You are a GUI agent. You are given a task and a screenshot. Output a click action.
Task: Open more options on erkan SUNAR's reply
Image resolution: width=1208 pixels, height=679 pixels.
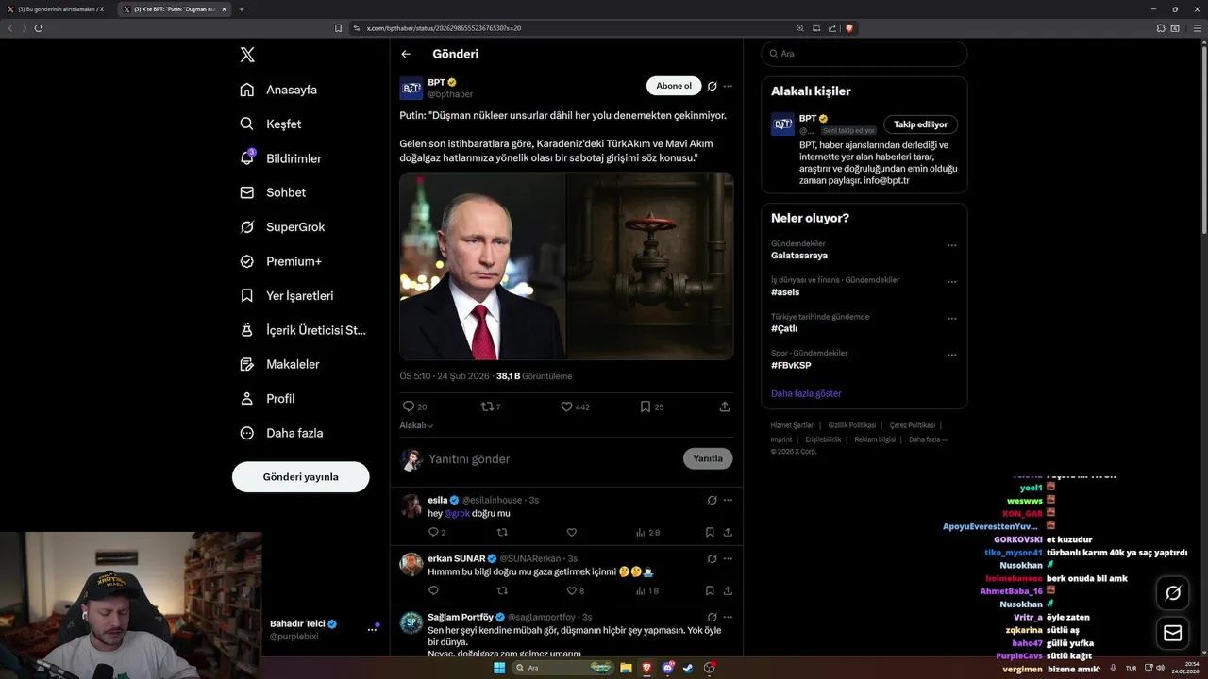728,558
